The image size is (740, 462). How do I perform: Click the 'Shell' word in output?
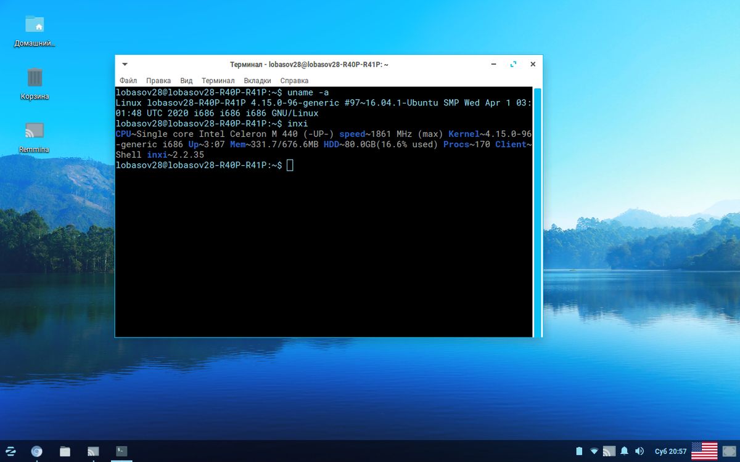pyautogui.click(x=128, y=155)
